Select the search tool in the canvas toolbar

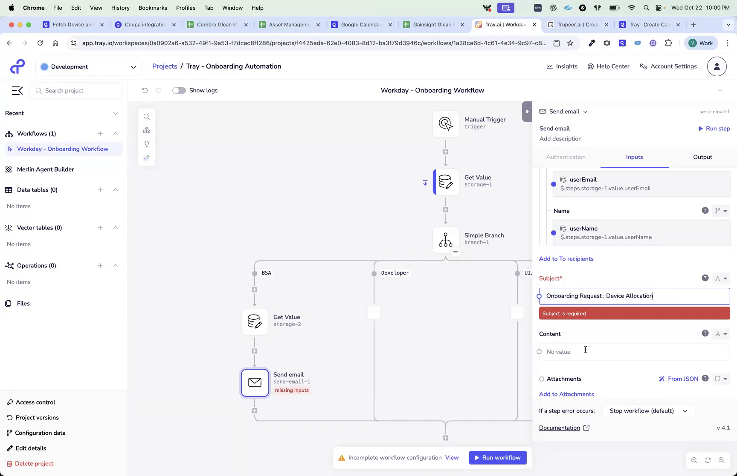tap(147, 116)
